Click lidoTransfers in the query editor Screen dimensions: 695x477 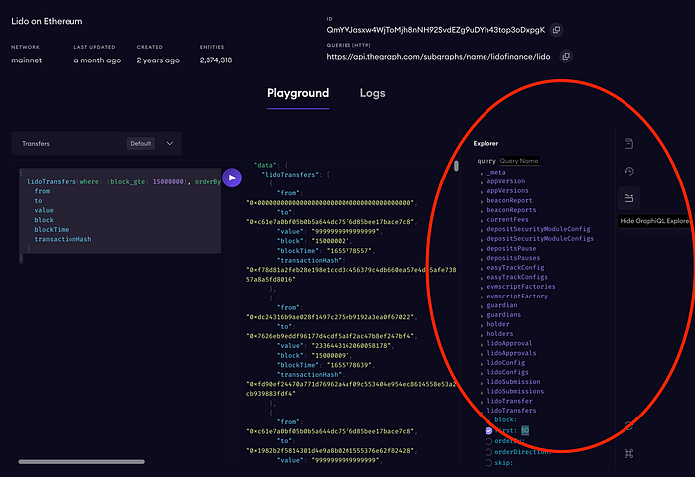(x=52, y=182)
